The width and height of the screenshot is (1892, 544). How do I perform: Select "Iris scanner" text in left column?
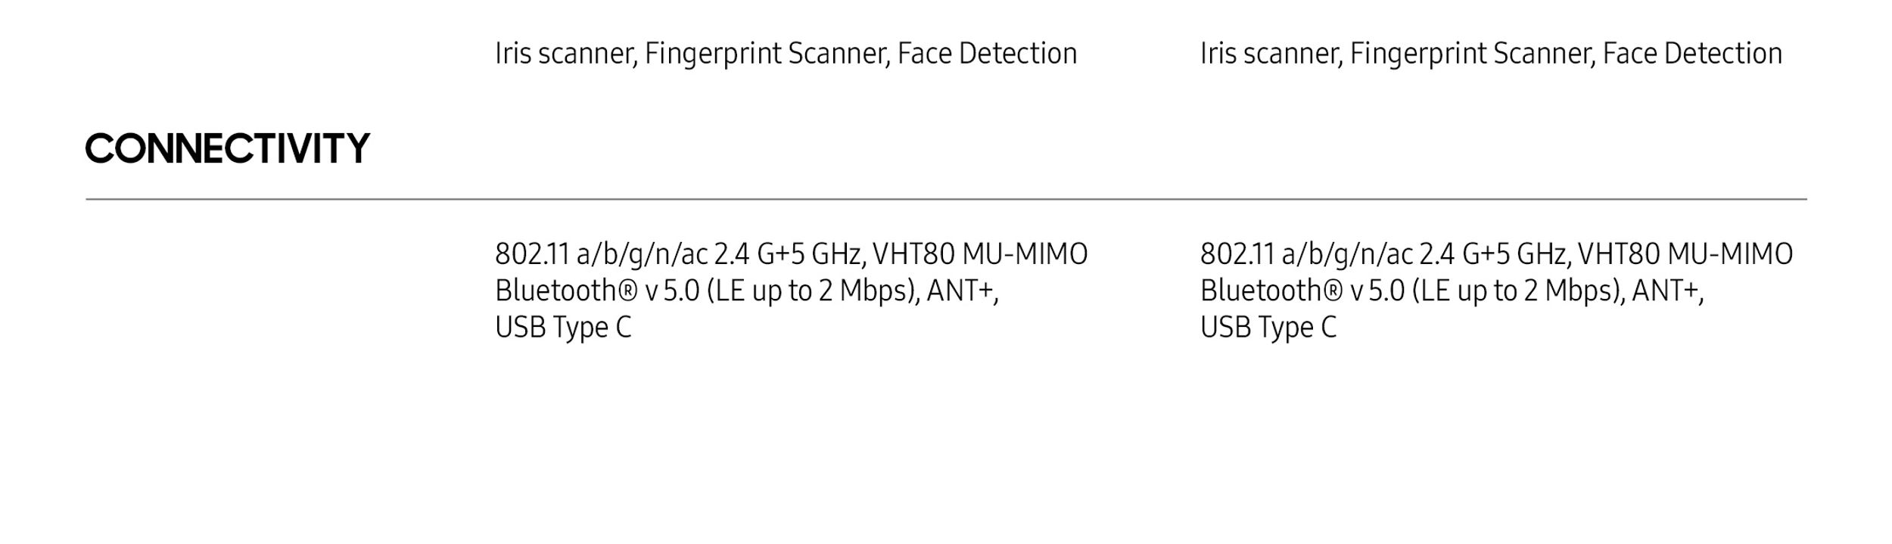pos(565,54)
